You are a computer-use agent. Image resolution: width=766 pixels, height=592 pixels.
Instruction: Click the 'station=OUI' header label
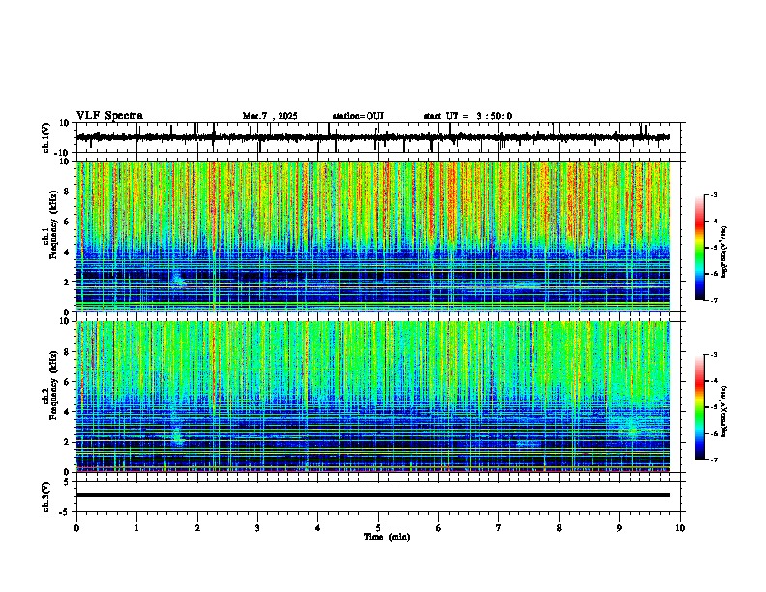358,116
